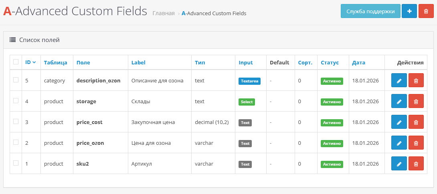The height and width of the screenshot is (194, 437).
Task: Open the A-Advanced Custom Fields breadcrumb link
Action: [x=214, y=13]
